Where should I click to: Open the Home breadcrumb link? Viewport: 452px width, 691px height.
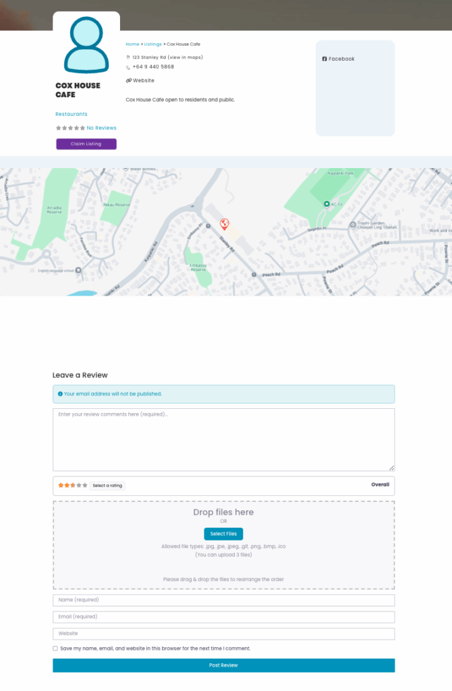click(132, 45)
